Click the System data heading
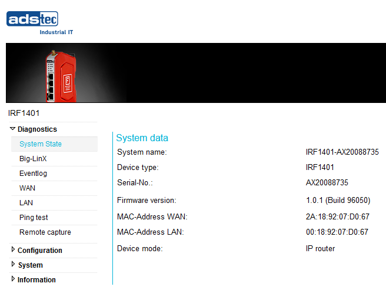Viewport: 386px width, 290px height. [x=142, y=138]
